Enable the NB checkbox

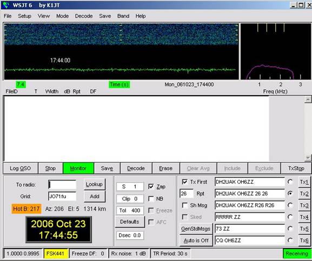coord(151,198)
